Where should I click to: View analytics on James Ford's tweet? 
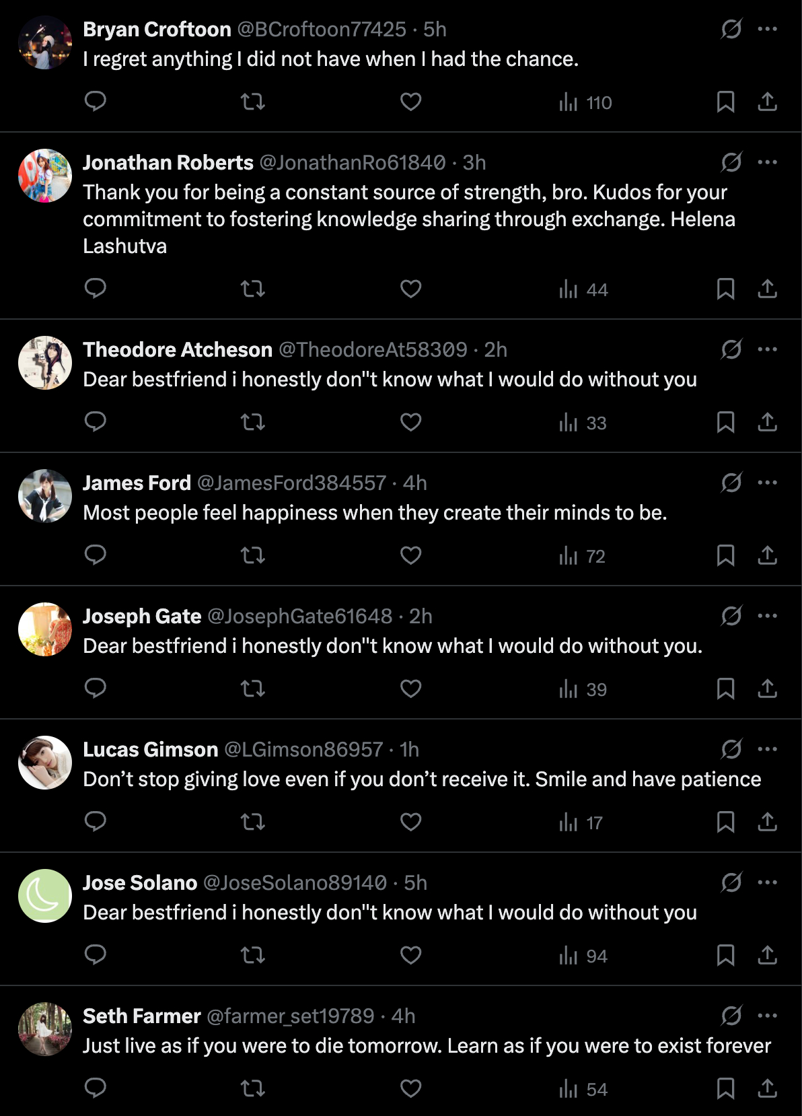pyautogui.click(x=583, y=556)
